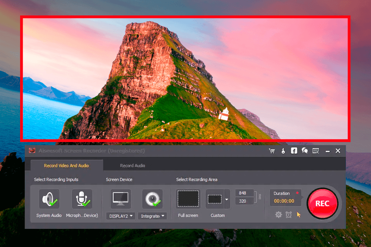Viewport: 371px width, 247px height.
Task: Open the Integrated webcam dropdown
Action: pyautogui.click(x=153, y=216)
